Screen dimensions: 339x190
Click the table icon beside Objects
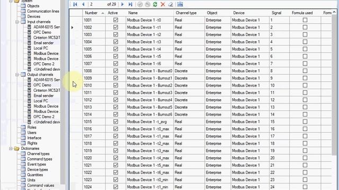(23, 6)
